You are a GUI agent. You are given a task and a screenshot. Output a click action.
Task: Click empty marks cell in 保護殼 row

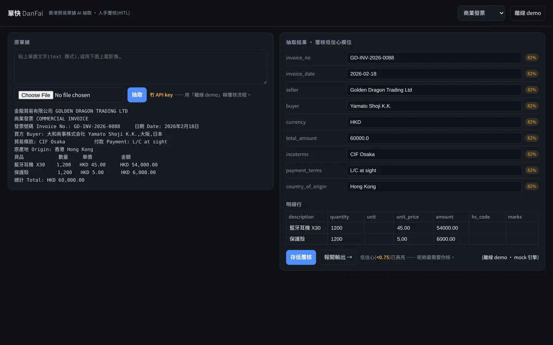[x=522, y=239]
